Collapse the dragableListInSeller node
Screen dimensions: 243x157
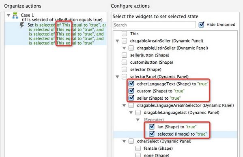pos(124,48)
